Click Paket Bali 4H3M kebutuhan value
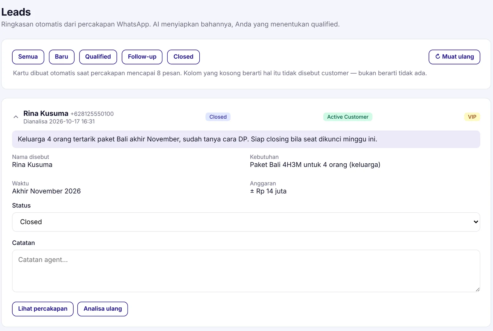The image size is (493, 331). tap(315, 165)
